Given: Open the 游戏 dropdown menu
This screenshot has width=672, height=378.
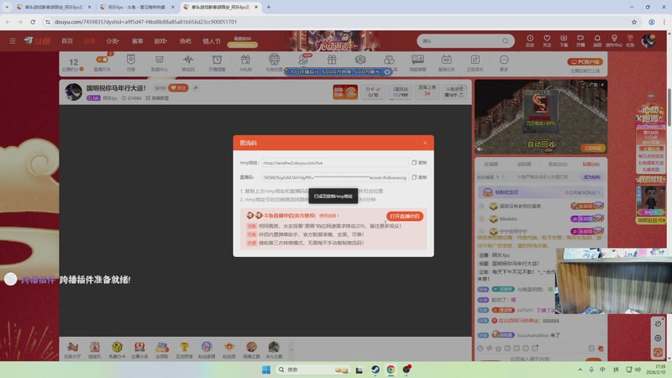Looking at the screenshot, I should pyautogui.click(x=160, y=41).
